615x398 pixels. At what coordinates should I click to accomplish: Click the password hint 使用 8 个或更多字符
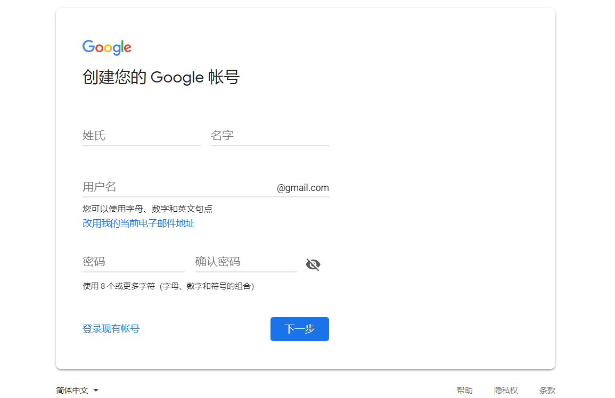168,286
